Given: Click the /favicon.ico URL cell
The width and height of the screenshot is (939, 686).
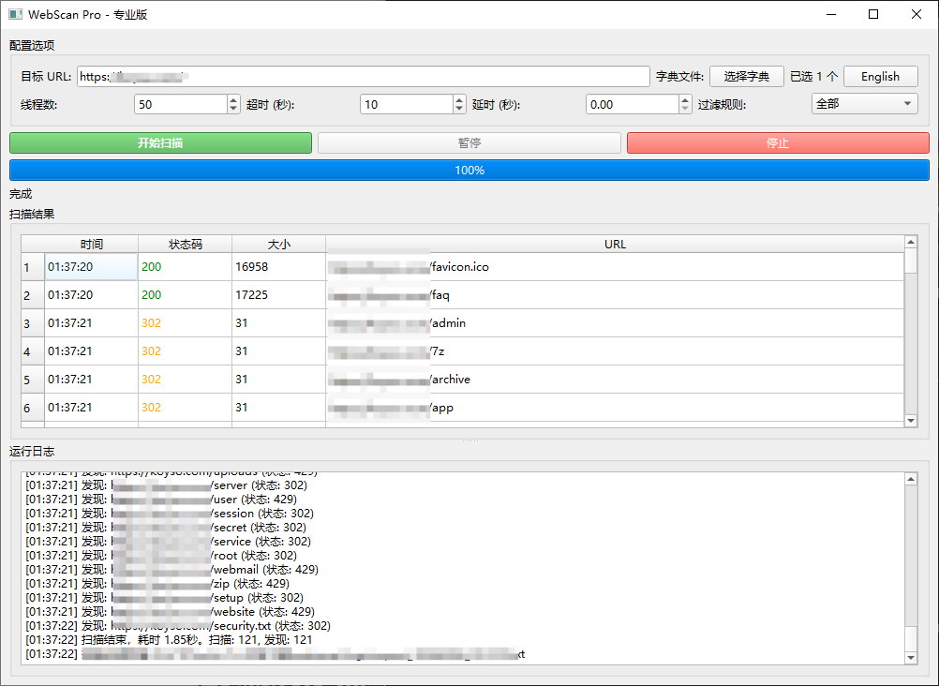Looking at the screenshot, I should pos(615,266).
